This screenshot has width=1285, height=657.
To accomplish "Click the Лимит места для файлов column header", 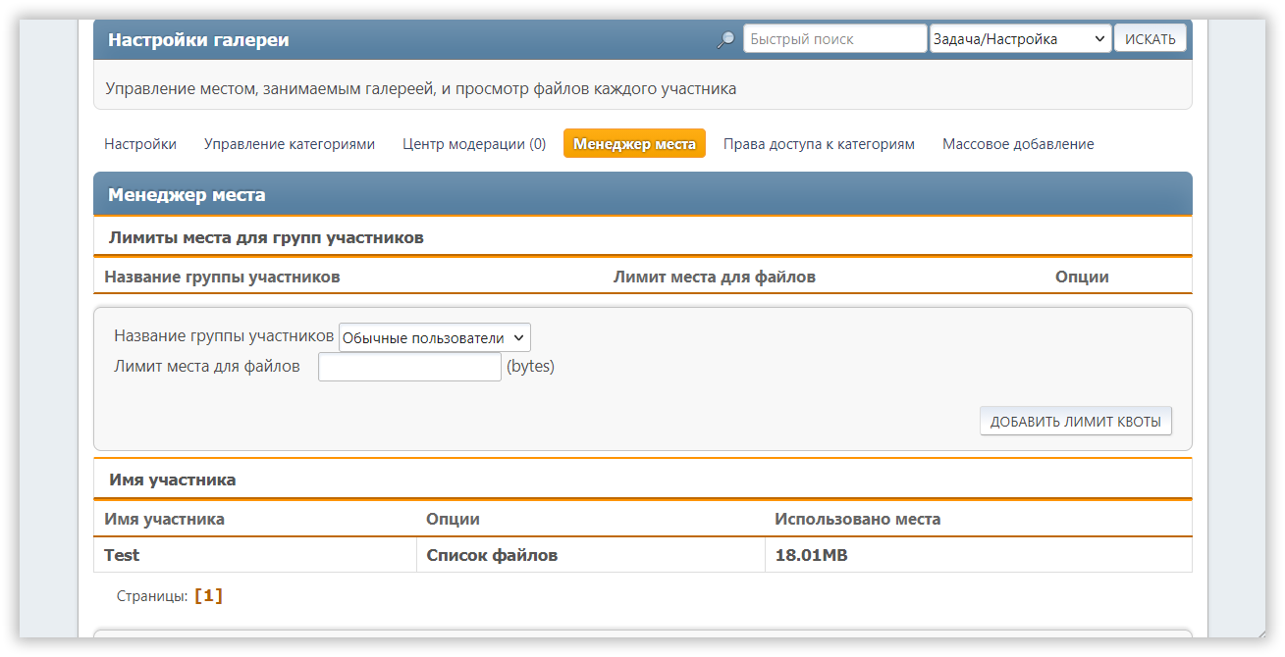I will [x=714, y=277].
